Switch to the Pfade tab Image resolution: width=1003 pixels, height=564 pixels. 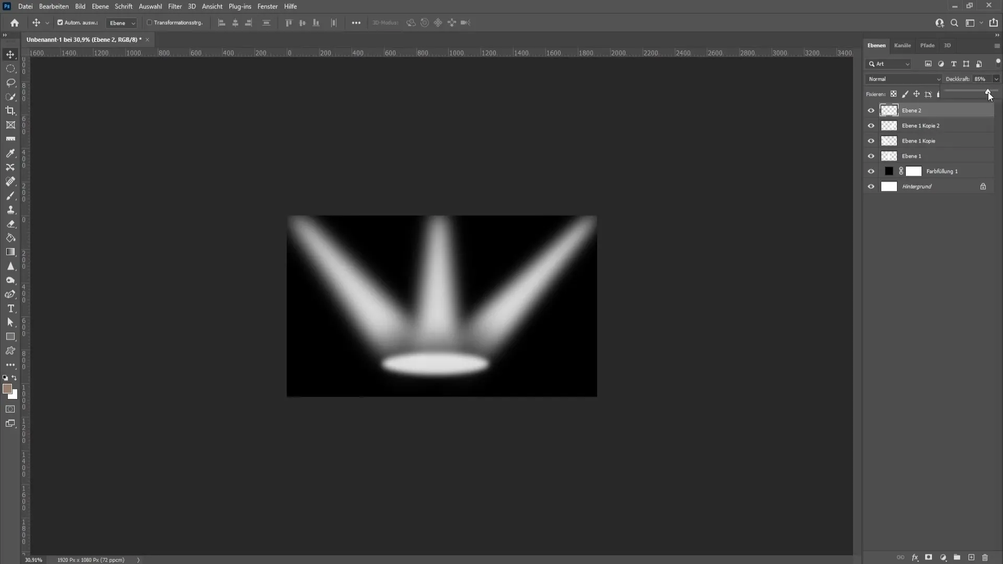click(927, 45)
